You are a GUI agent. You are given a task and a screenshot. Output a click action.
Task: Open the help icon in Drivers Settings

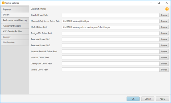[167, 9]
